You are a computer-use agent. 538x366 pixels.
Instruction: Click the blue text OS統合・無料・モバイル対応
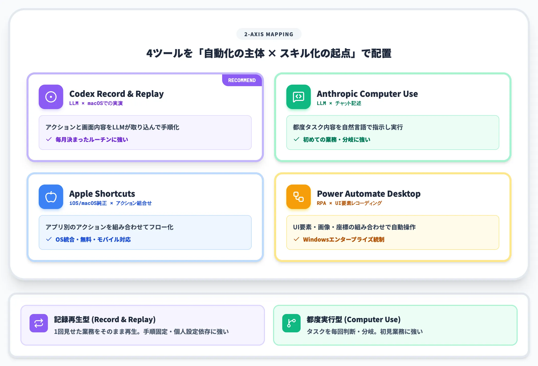coord(93,240)
